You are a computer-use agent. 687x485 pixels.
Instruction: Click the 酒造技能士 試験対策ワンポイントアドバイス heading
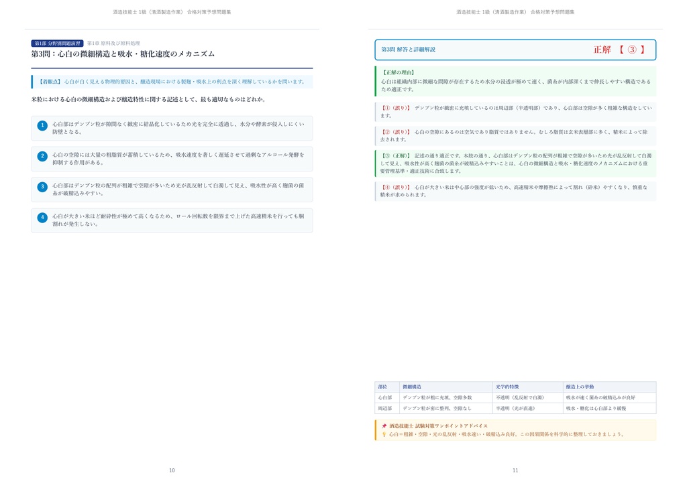[x=438, y=426]
